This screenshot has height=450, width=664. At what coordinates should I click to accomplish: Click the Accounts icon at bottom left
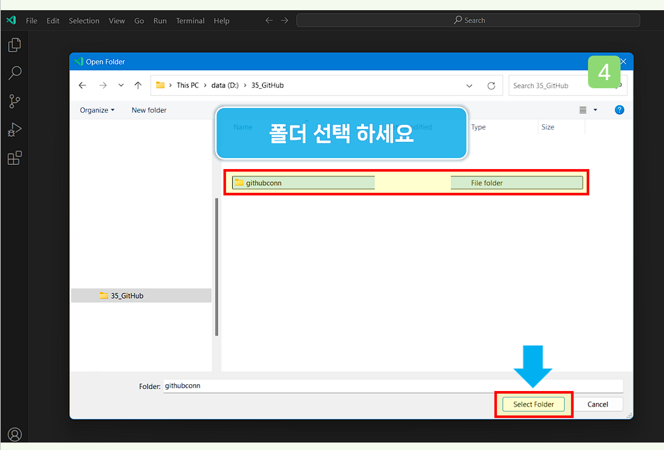[x=15, y=434]
